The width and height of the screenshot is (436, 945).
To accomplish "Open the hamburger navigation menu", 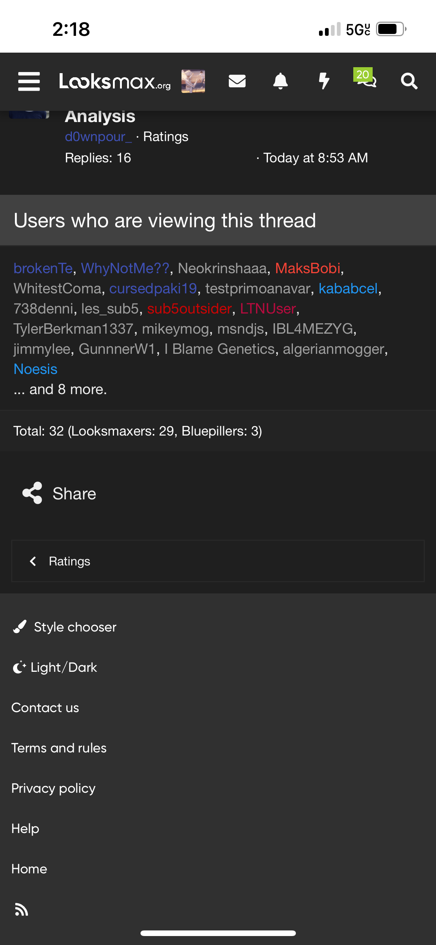I will 29,81.
